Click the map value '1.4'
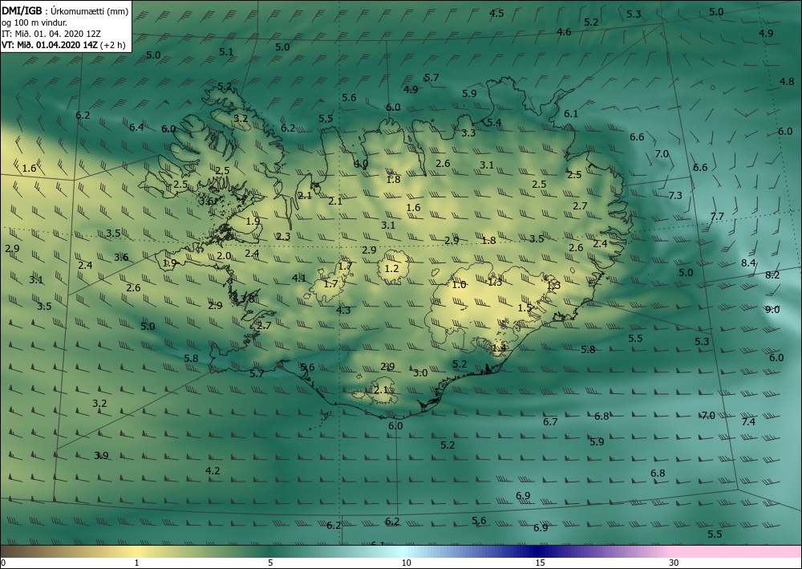Viewport: 802px width, 569px height. tap(499, 348)
